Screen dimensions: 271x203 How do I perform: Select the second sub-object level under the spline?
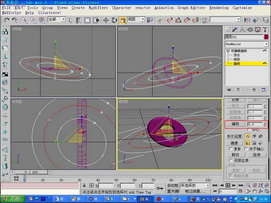(236, 59)
